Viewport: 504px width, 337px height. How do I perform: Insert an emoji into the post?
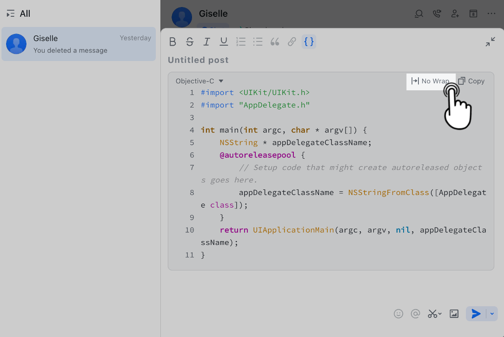tap(398, 313)
